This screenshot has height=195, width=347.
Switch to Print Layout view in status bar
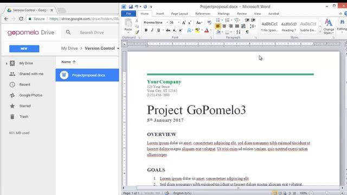(275, 193)
